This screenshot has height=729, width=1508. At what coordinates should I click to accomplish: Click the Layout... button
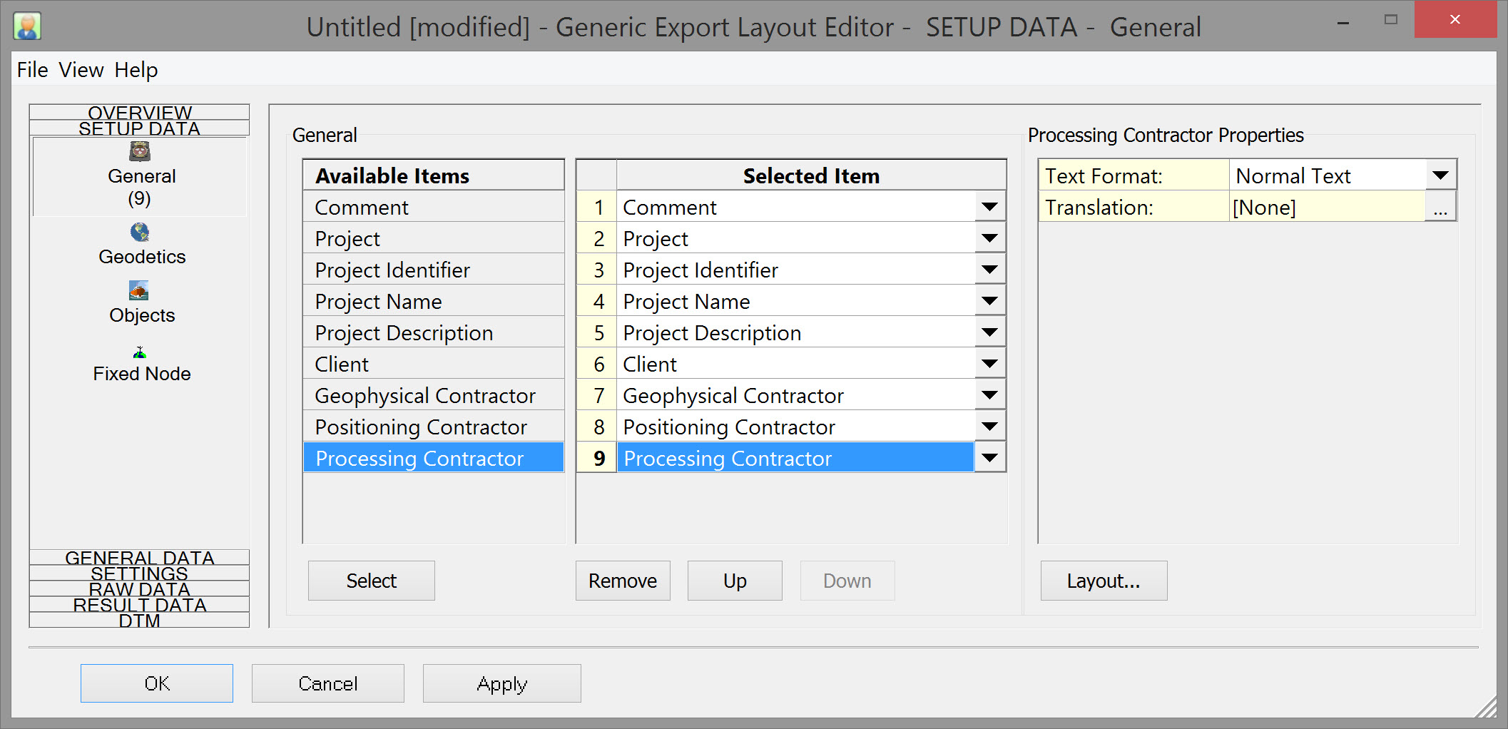1104,581
